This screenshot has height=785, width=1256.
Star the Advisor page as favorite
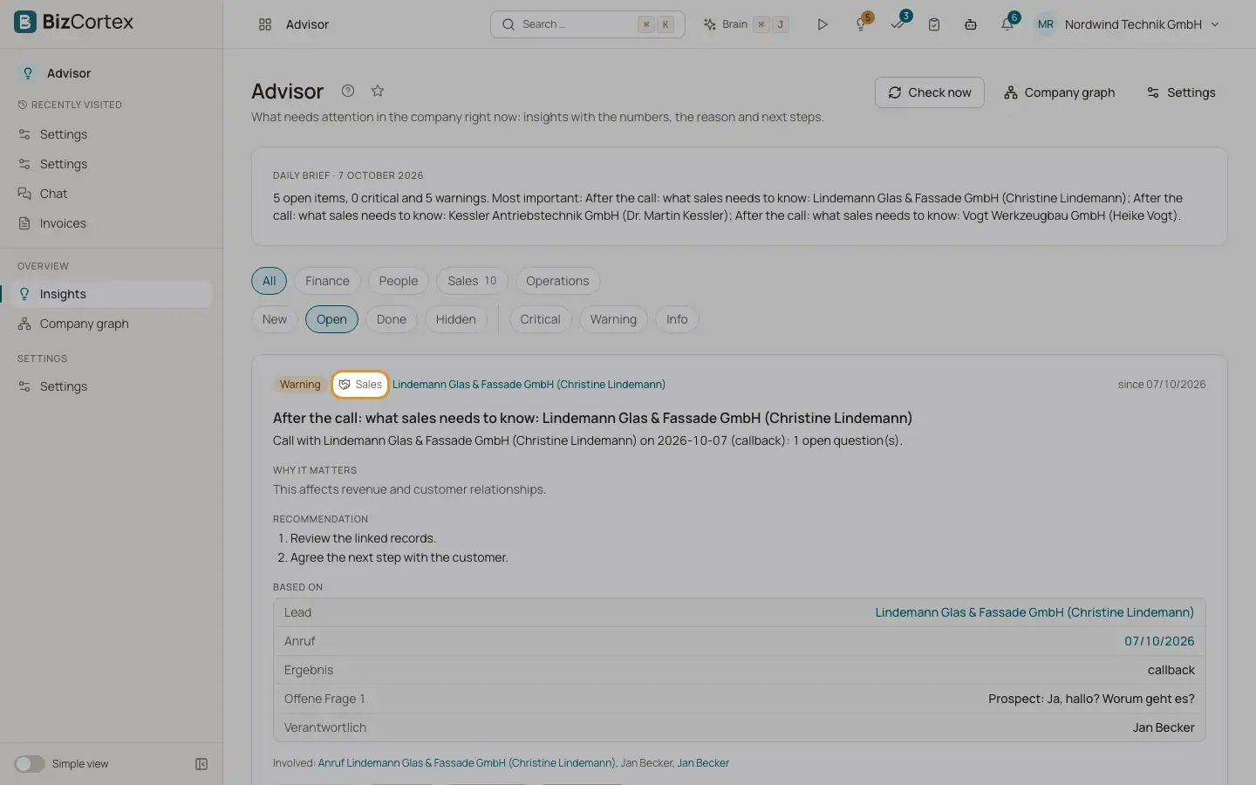pyautogui.click(x=378, y=91)
